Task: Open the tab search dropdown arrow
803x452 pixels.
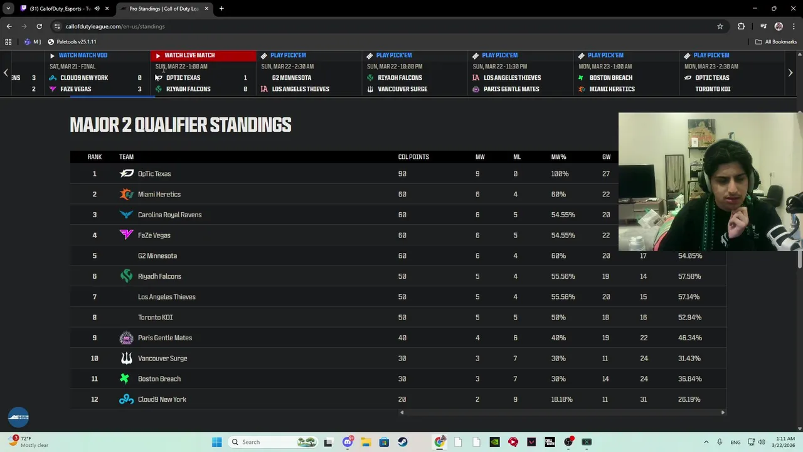Action: 8,9
